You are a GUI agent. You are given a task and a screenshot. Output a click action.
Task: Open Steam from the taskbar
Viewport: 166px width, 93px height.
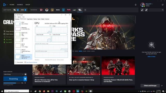point(61,91)
